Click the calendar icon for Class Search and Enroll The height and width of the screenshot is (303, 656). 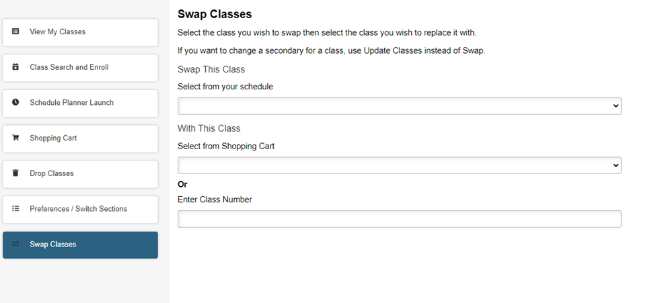click(15, 67)
